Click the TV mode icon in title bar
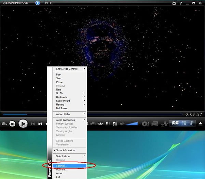This screenshot has width=205, height=179. click(x=173, y=3)
